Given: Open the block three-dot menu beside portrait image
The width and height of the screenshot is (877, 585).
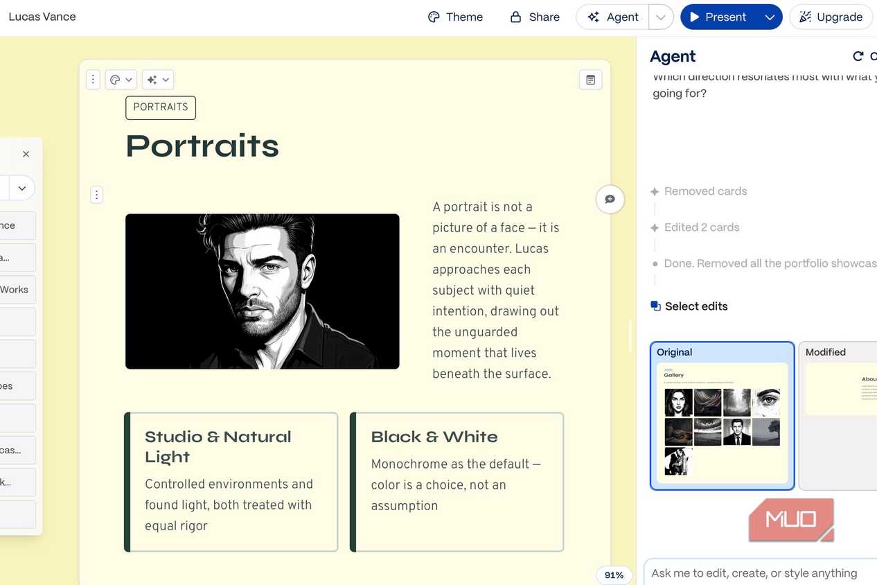Looking at the screenshot, I should (97, 195).
